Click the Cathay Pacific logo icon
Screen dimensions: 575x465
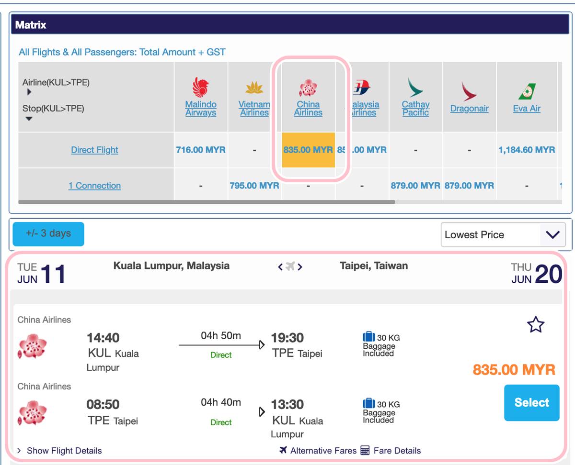pyautogui.click(x=415, y=88)
